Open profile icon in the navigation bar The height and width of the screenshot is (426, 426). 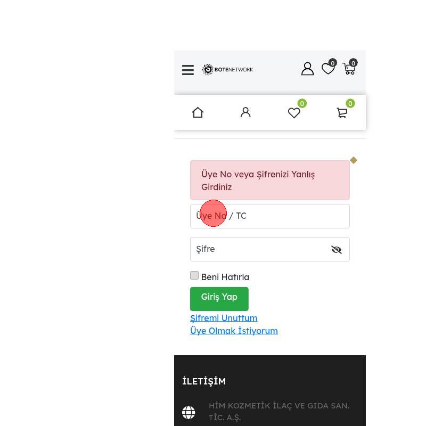point(245,112)
